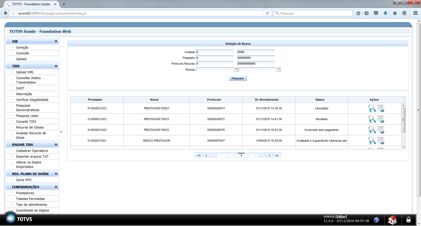Click the help question mark icon
This screenshot has width=421, height=226.
point(377,220)
